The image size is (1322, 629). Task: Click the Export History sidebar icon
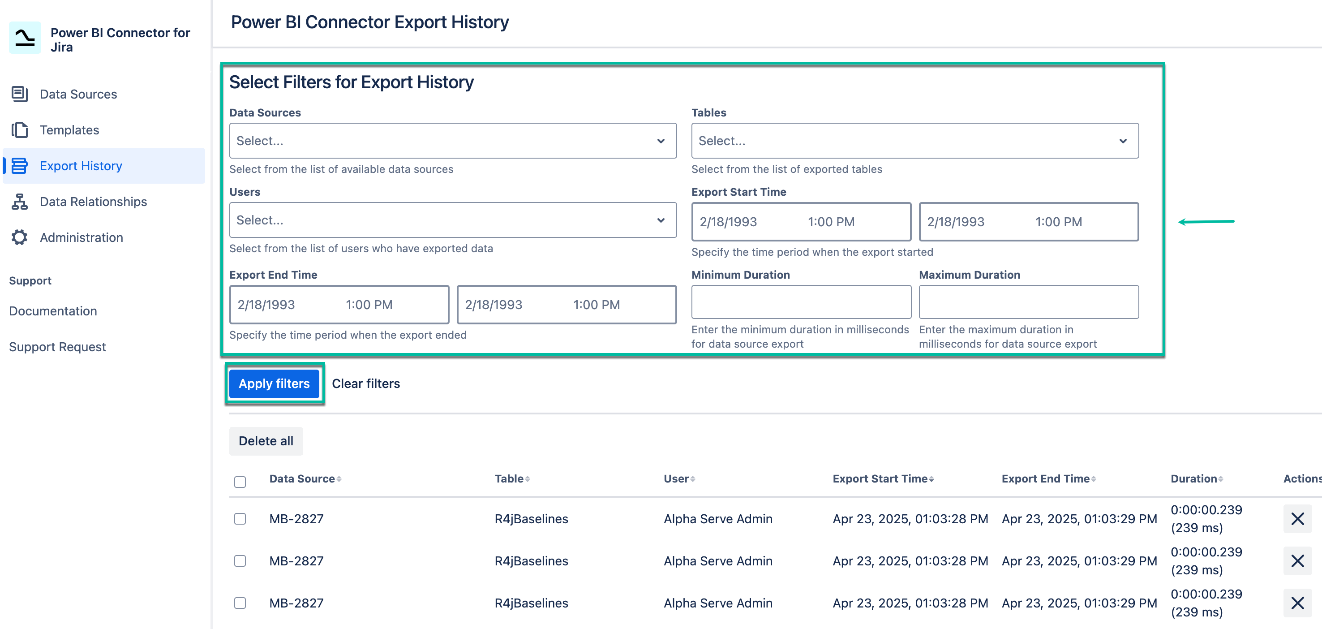coord(19,165)
